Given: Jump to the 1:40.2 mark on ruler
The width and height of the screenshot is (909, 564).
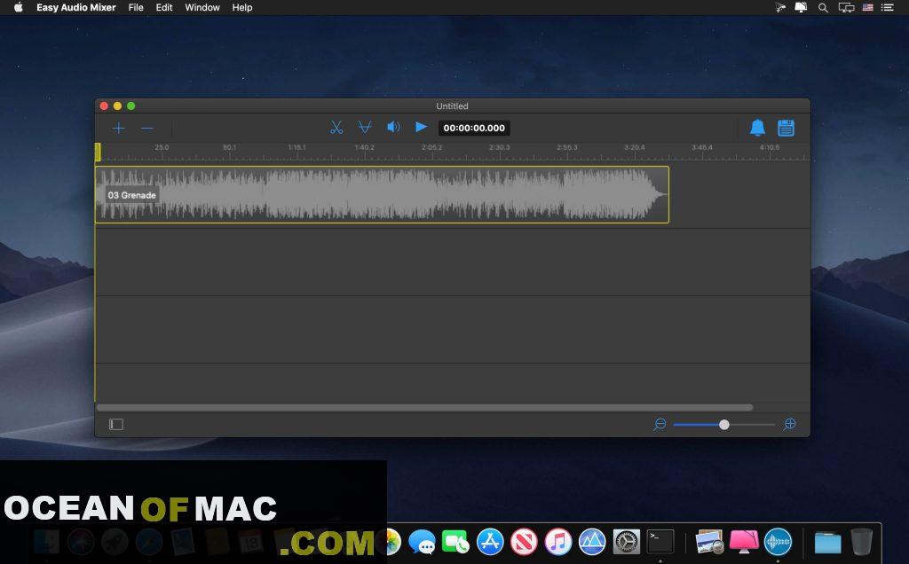Looking at the screenshot, I should pyautogui.click(x=365, y=148).
